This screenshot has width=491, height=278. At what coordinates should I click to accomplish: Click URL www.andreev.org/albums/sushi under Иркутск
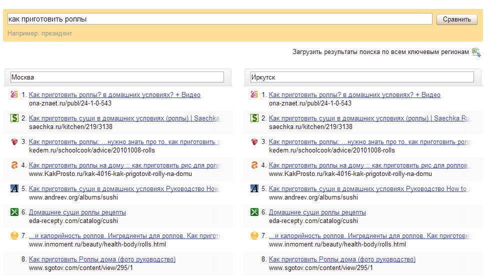pyautogui.click(x=313, y=197)
